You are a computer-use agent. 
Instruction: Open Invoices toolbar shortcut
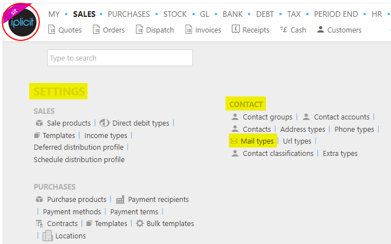(x=203, y=30)
